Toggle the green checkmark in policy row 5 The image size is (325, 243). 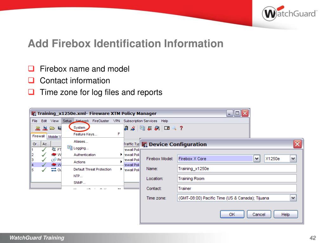44,170
